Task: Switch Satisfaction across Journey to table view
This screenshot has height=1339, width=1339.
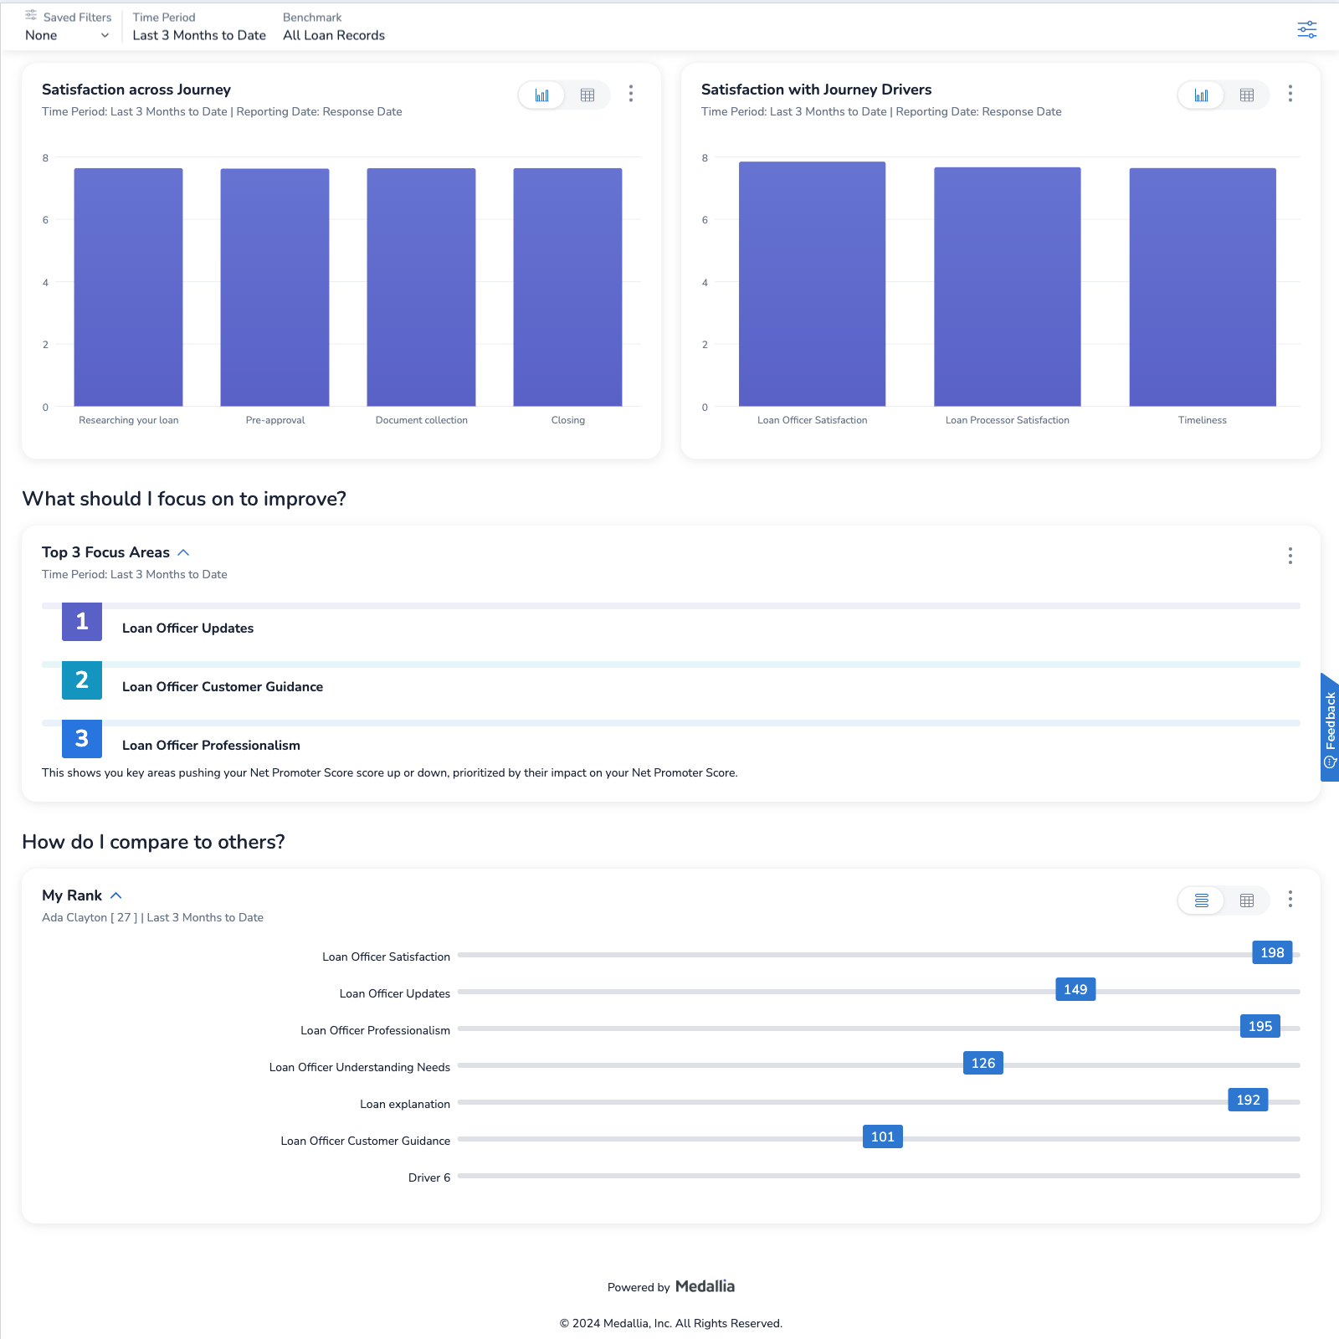Action: [587, 95]
